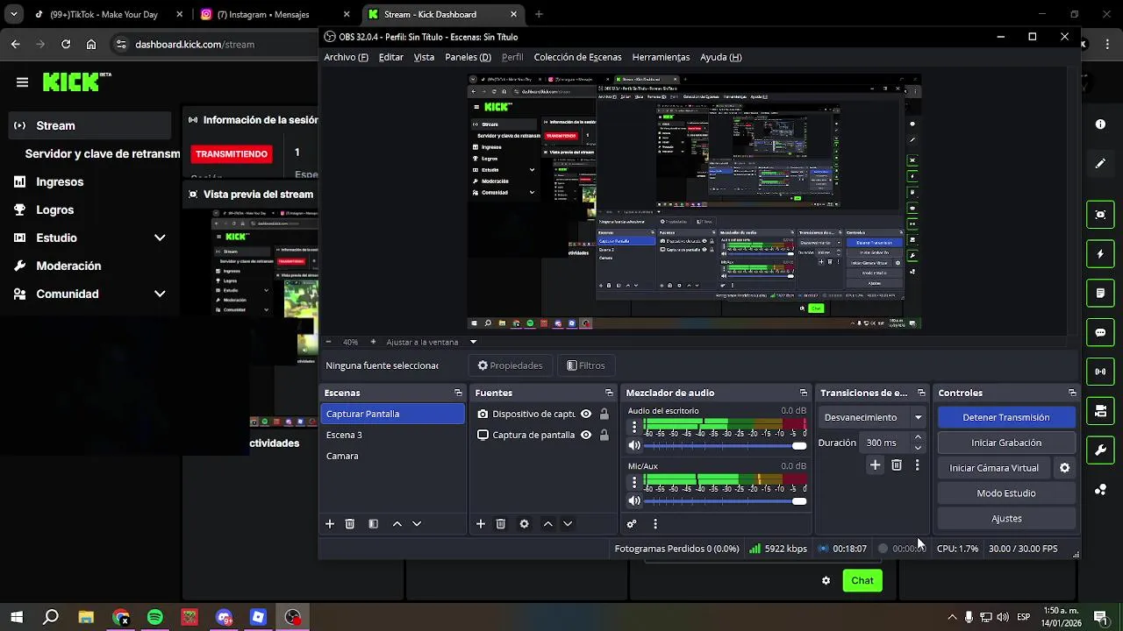Add a new source in Fuentes panel
Screen dimensions: 1123x631
(481, 524)
